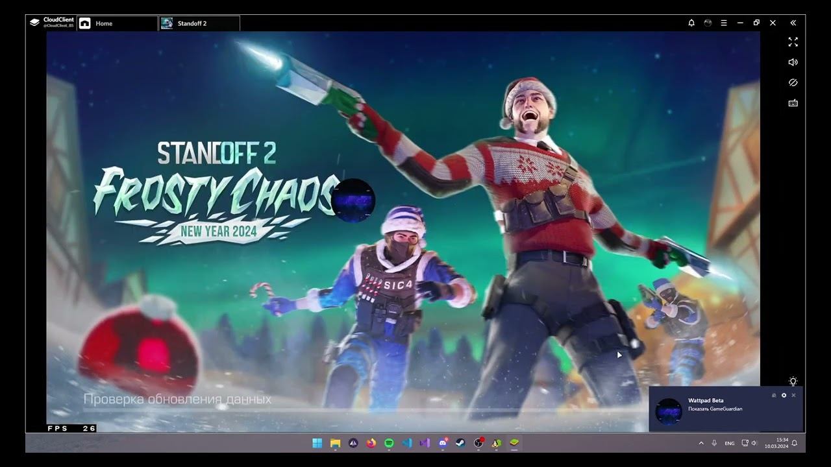Open Visual Studio Code from the taskbar
This screenshot has height=467, width=831.
point(407,443)
